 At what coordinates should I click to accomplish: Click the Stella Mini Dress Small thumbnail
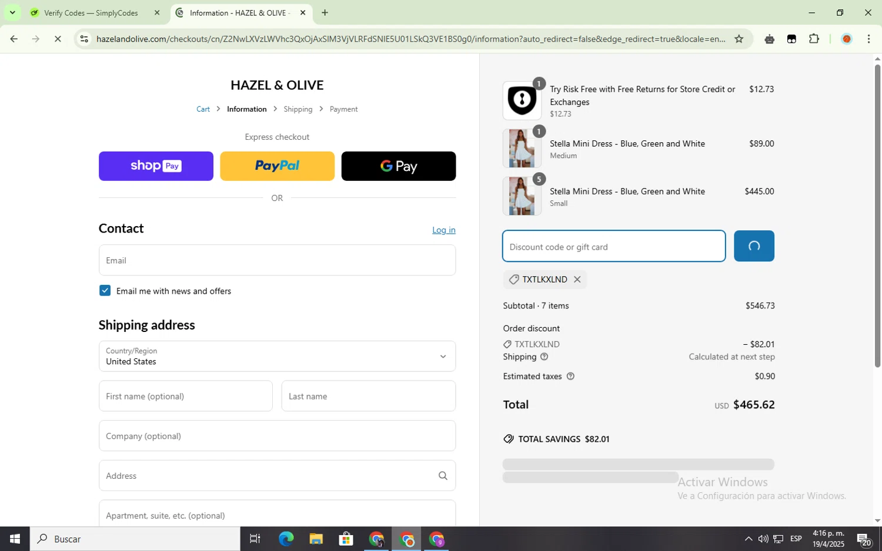pyautogui.click(x=522, y=196)
